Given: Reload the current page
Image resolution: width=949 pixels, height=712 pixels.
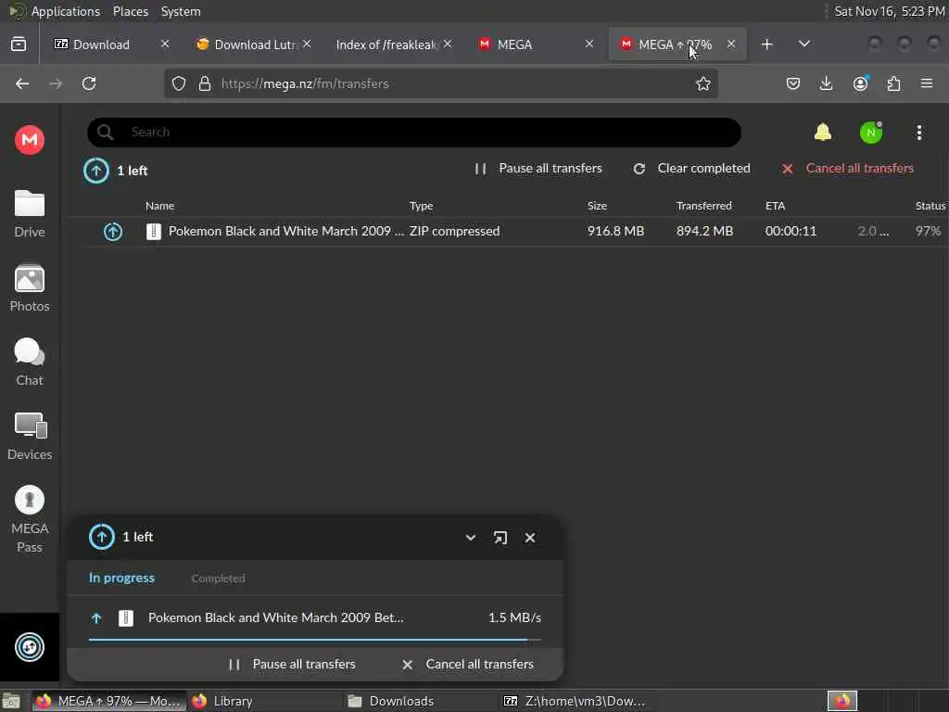Looking at the screenshot, I should coord(89,83).
